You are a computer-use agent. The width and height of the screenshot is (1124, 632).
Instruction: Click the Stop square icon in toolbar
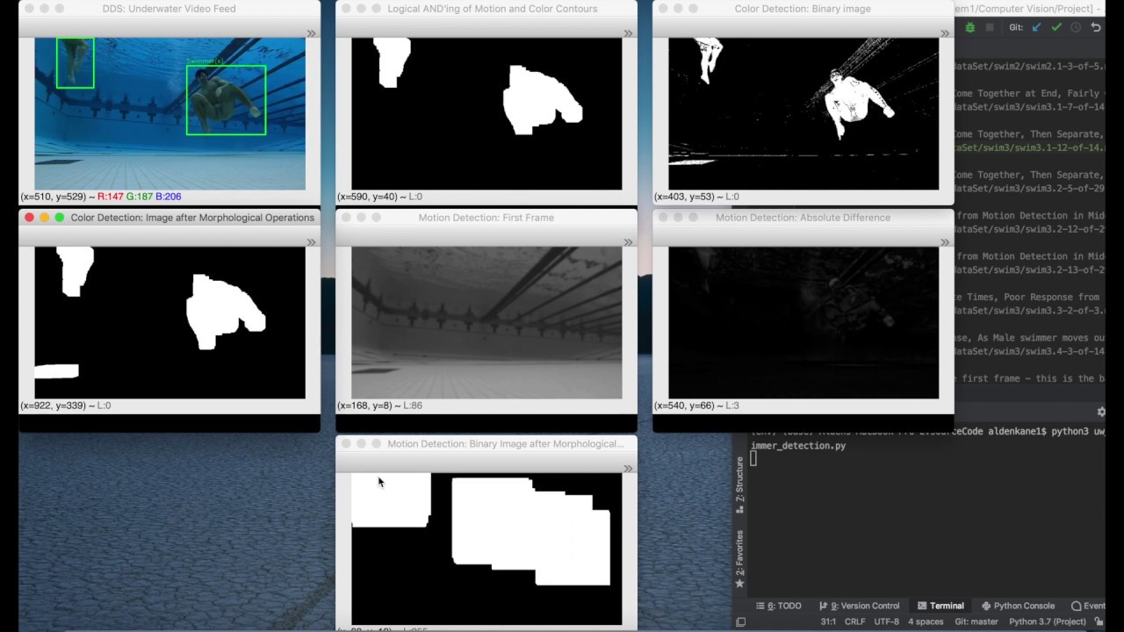coord(990,27)
